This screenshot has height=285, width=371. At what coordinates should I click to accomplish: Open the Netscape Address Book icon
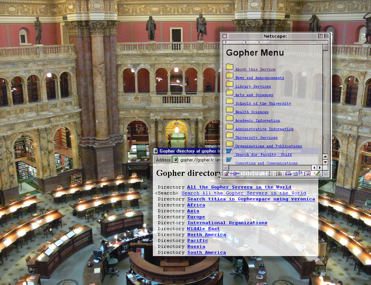307,174
